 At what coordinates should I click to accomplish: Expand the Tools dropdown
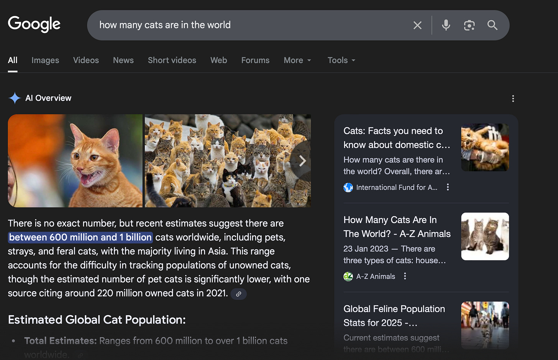click(x=341, y=60)
